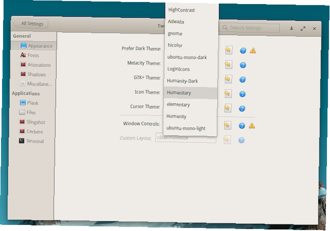
Task: Click the Prefer Dark Theme warning icon
Action: 253,50
